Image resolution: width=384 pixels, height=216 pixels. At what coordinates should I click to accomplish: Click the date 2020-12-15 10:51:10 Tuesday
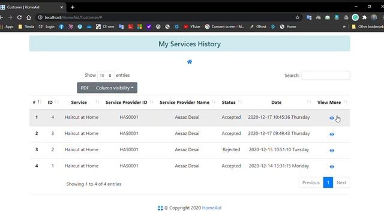tap(279, 149)
